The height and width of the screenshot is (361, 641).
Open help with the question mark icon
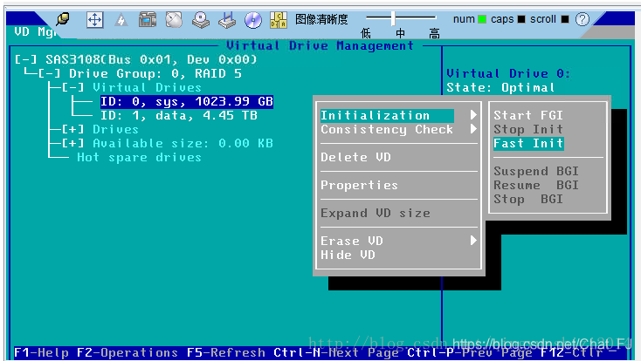coord(582,19)
